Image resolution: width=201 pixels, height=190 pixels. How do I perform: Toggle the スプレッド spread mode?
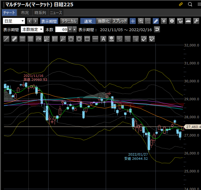pos(120,21)
